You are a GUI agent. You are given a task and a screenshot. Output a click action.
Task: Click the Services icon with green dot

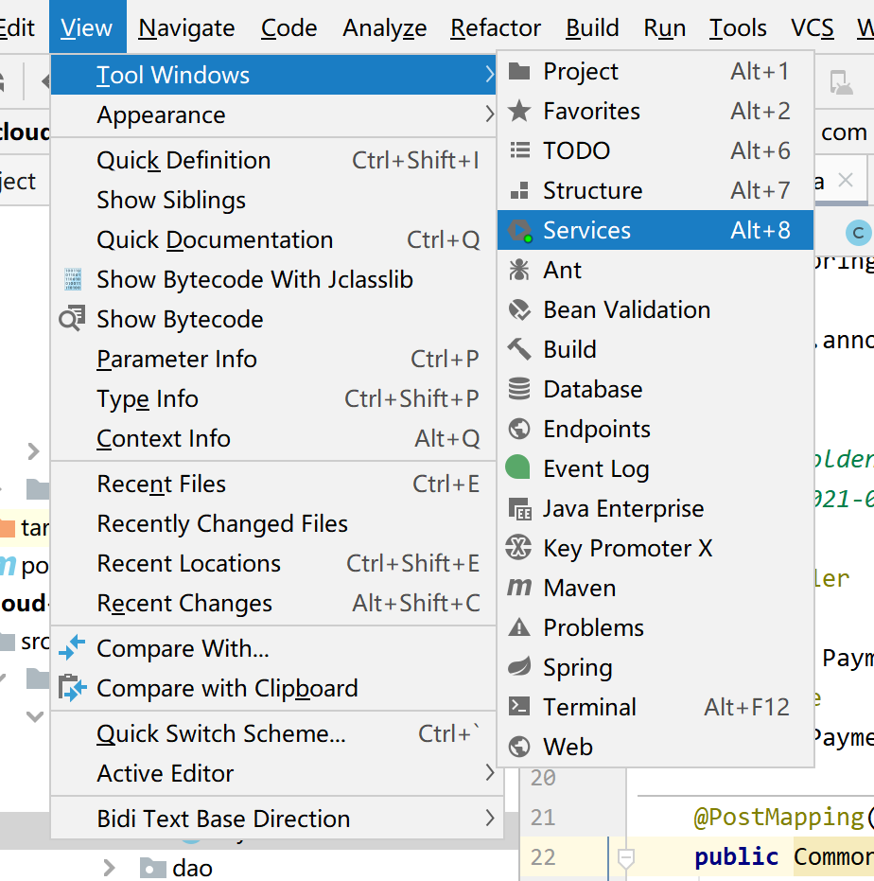520,230
